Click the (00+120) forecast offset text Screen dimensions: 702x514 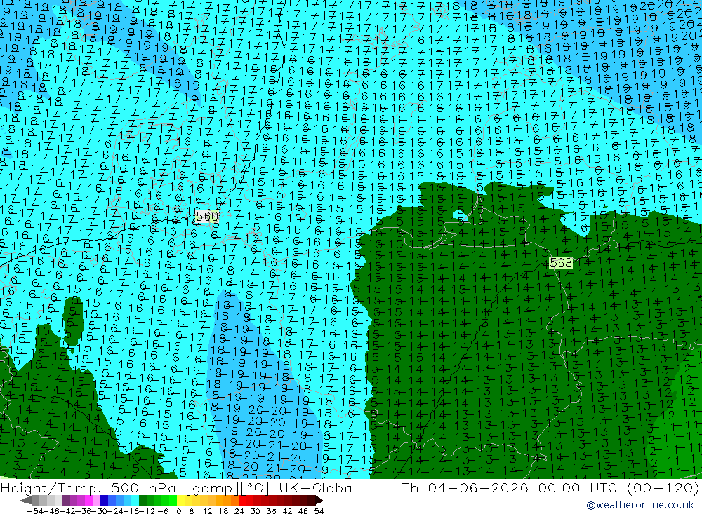click(x=662, y=487)
